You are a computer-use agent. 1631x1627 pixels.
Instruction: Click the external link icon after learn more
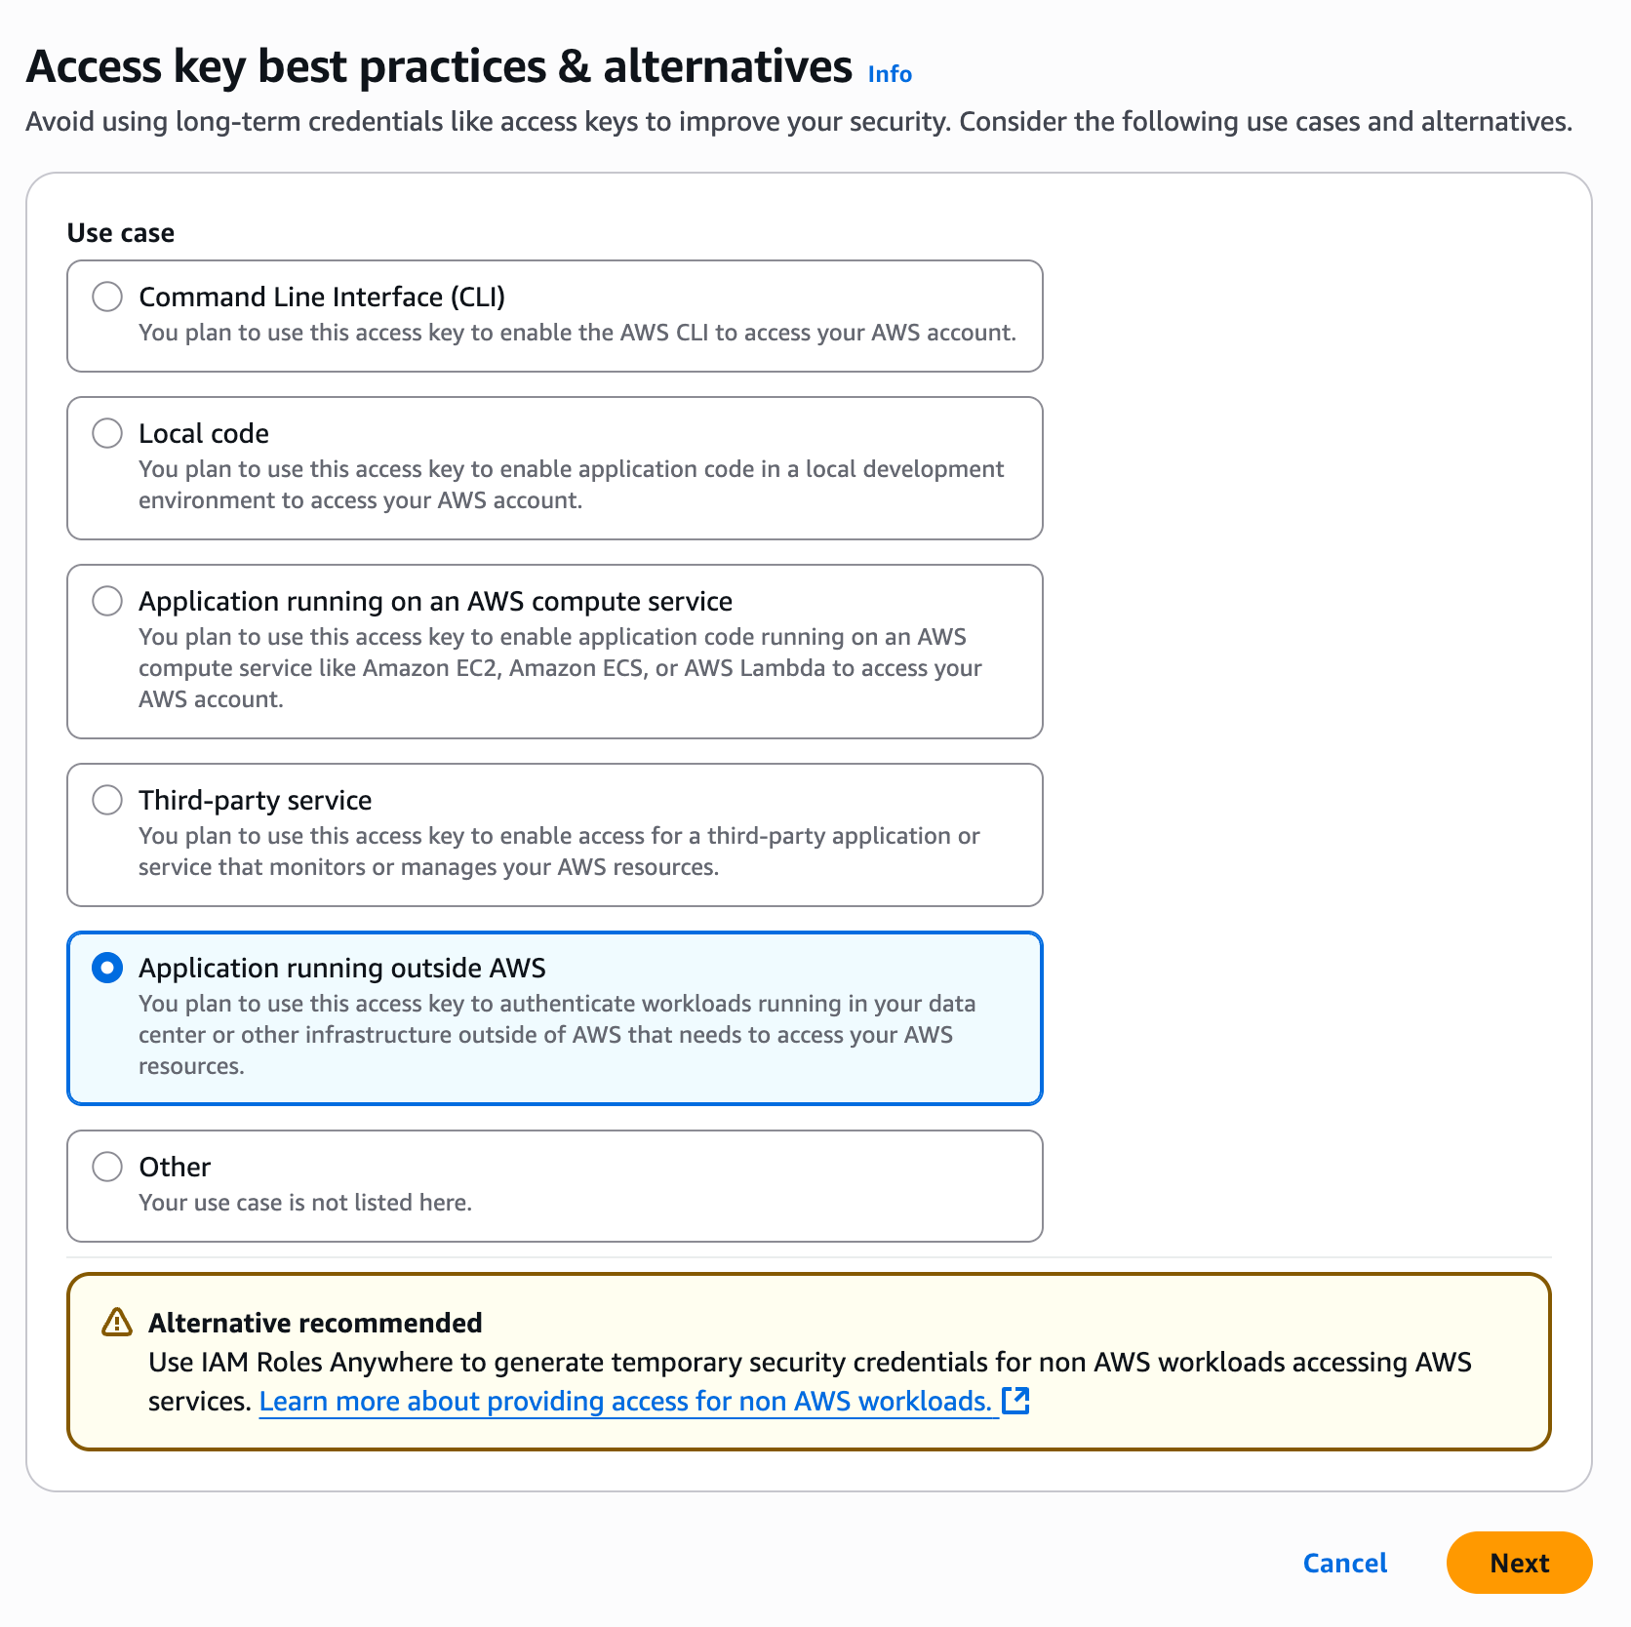1015,1401
